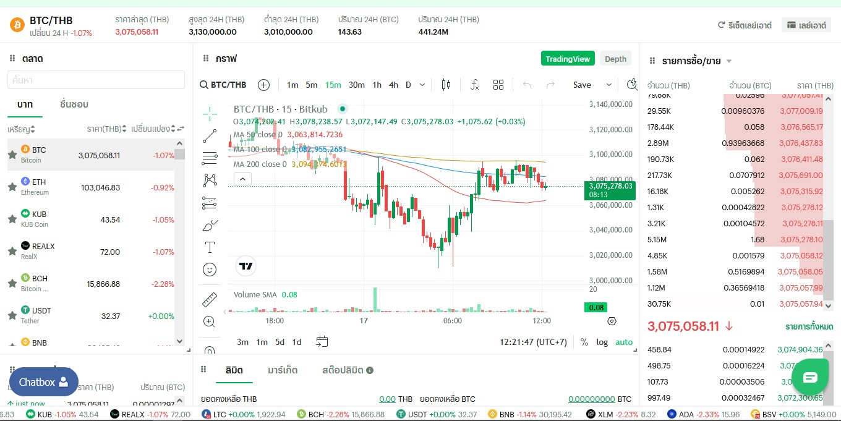Open the go-to-date calendar icon

(x=322, y=342)
